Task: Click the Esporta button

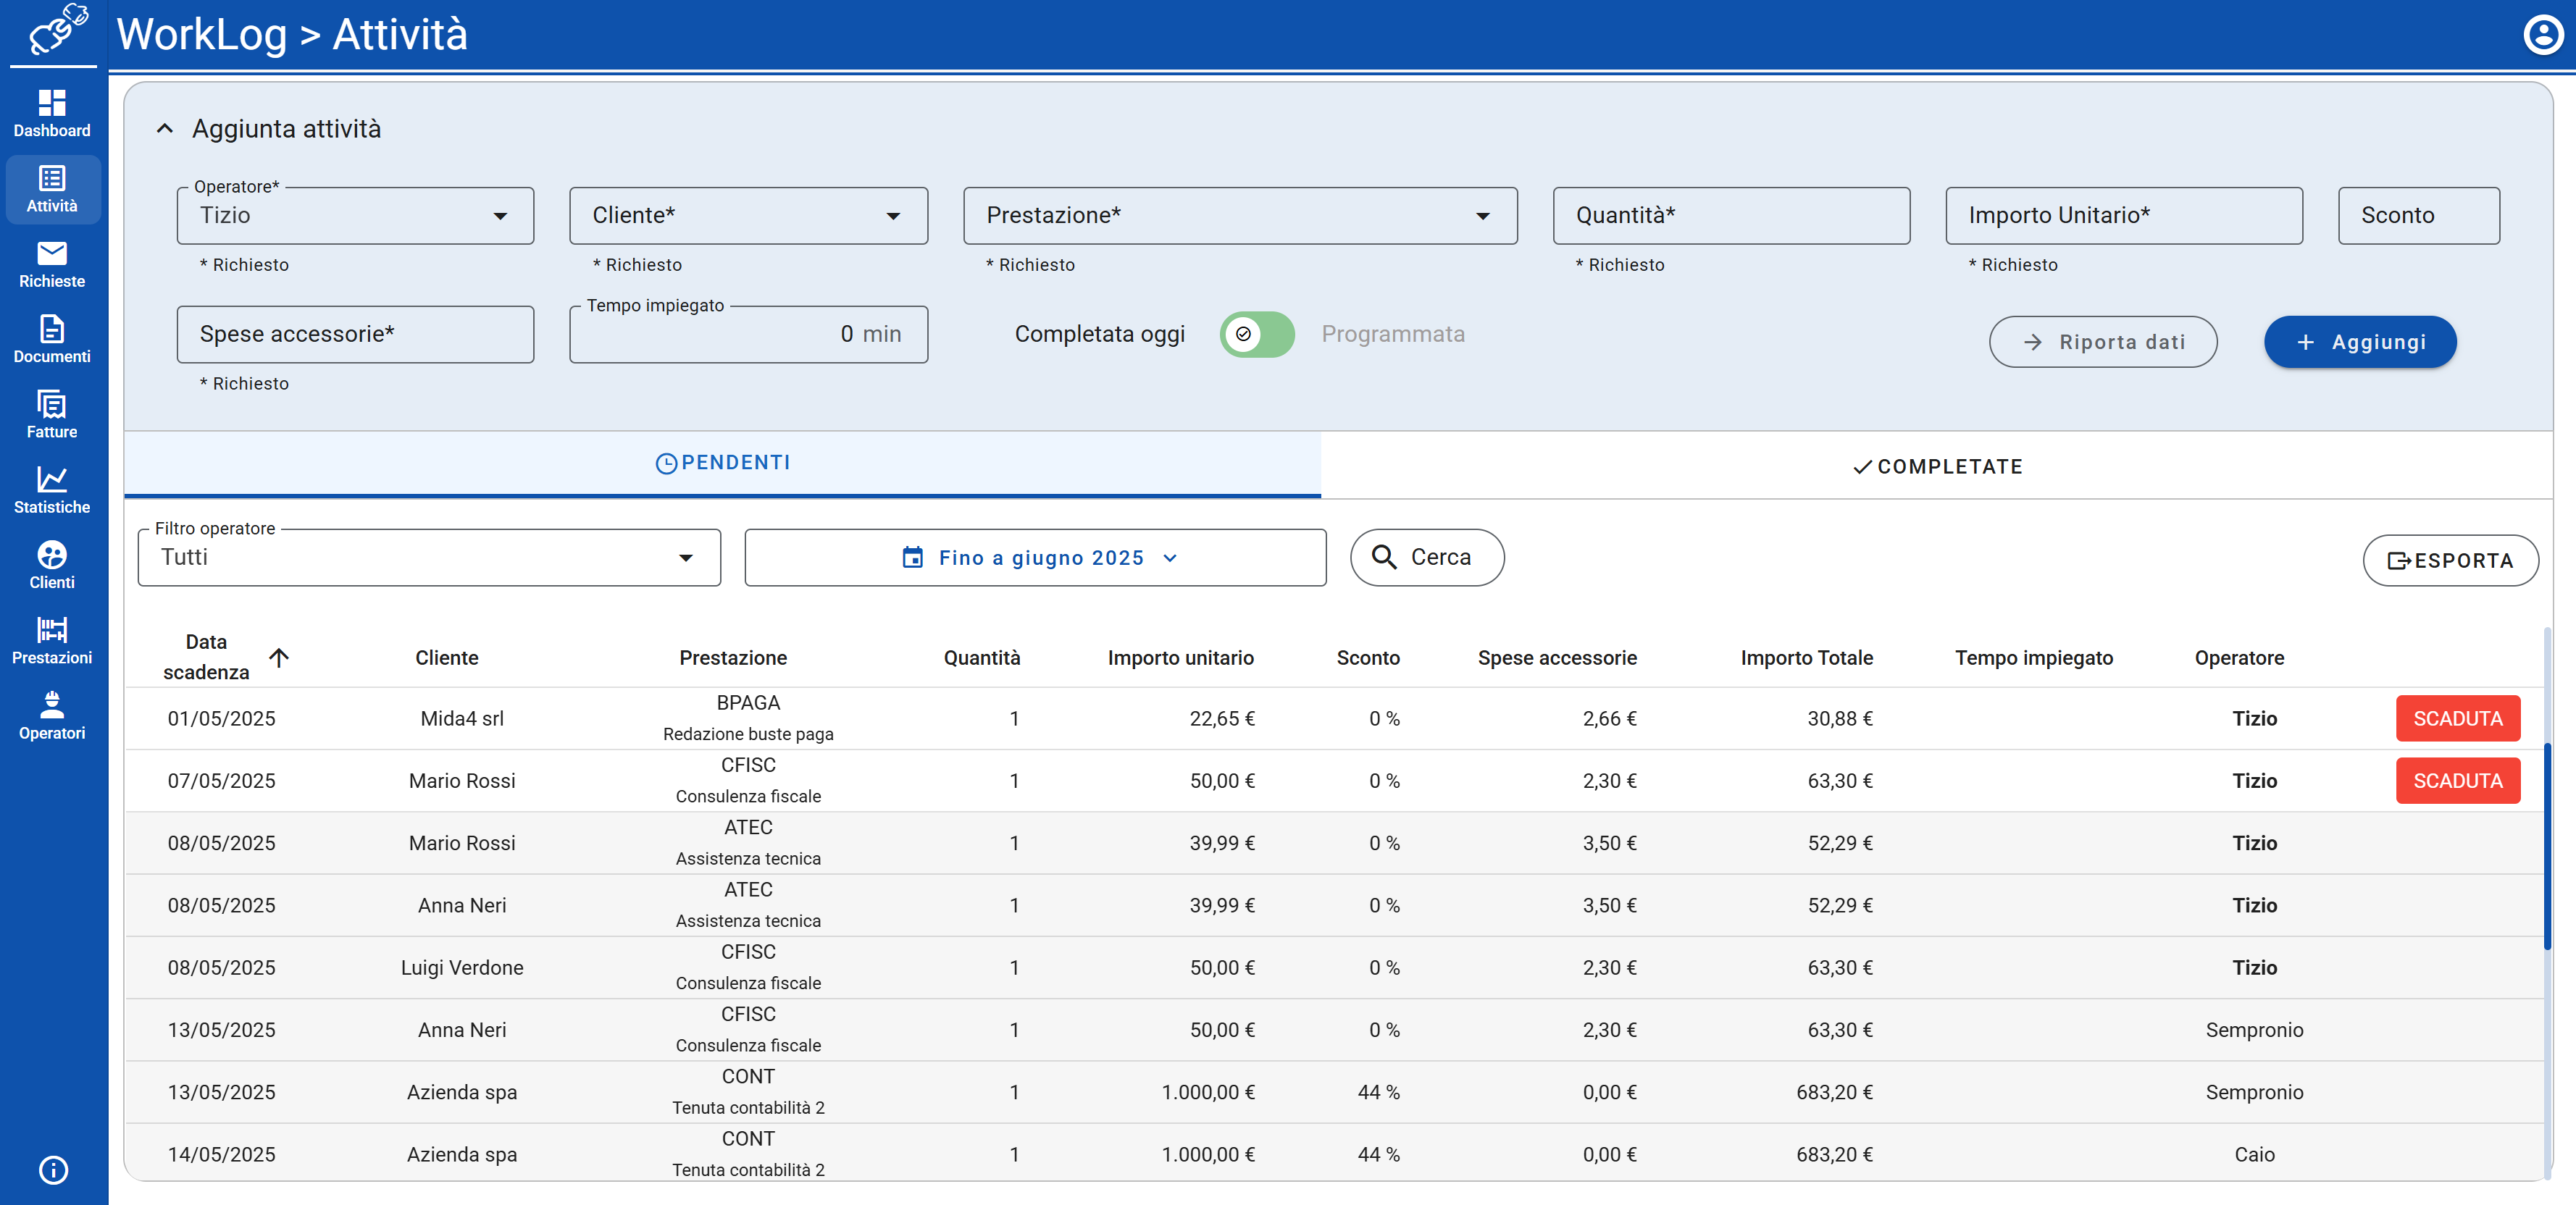Action: (2449, 560)
